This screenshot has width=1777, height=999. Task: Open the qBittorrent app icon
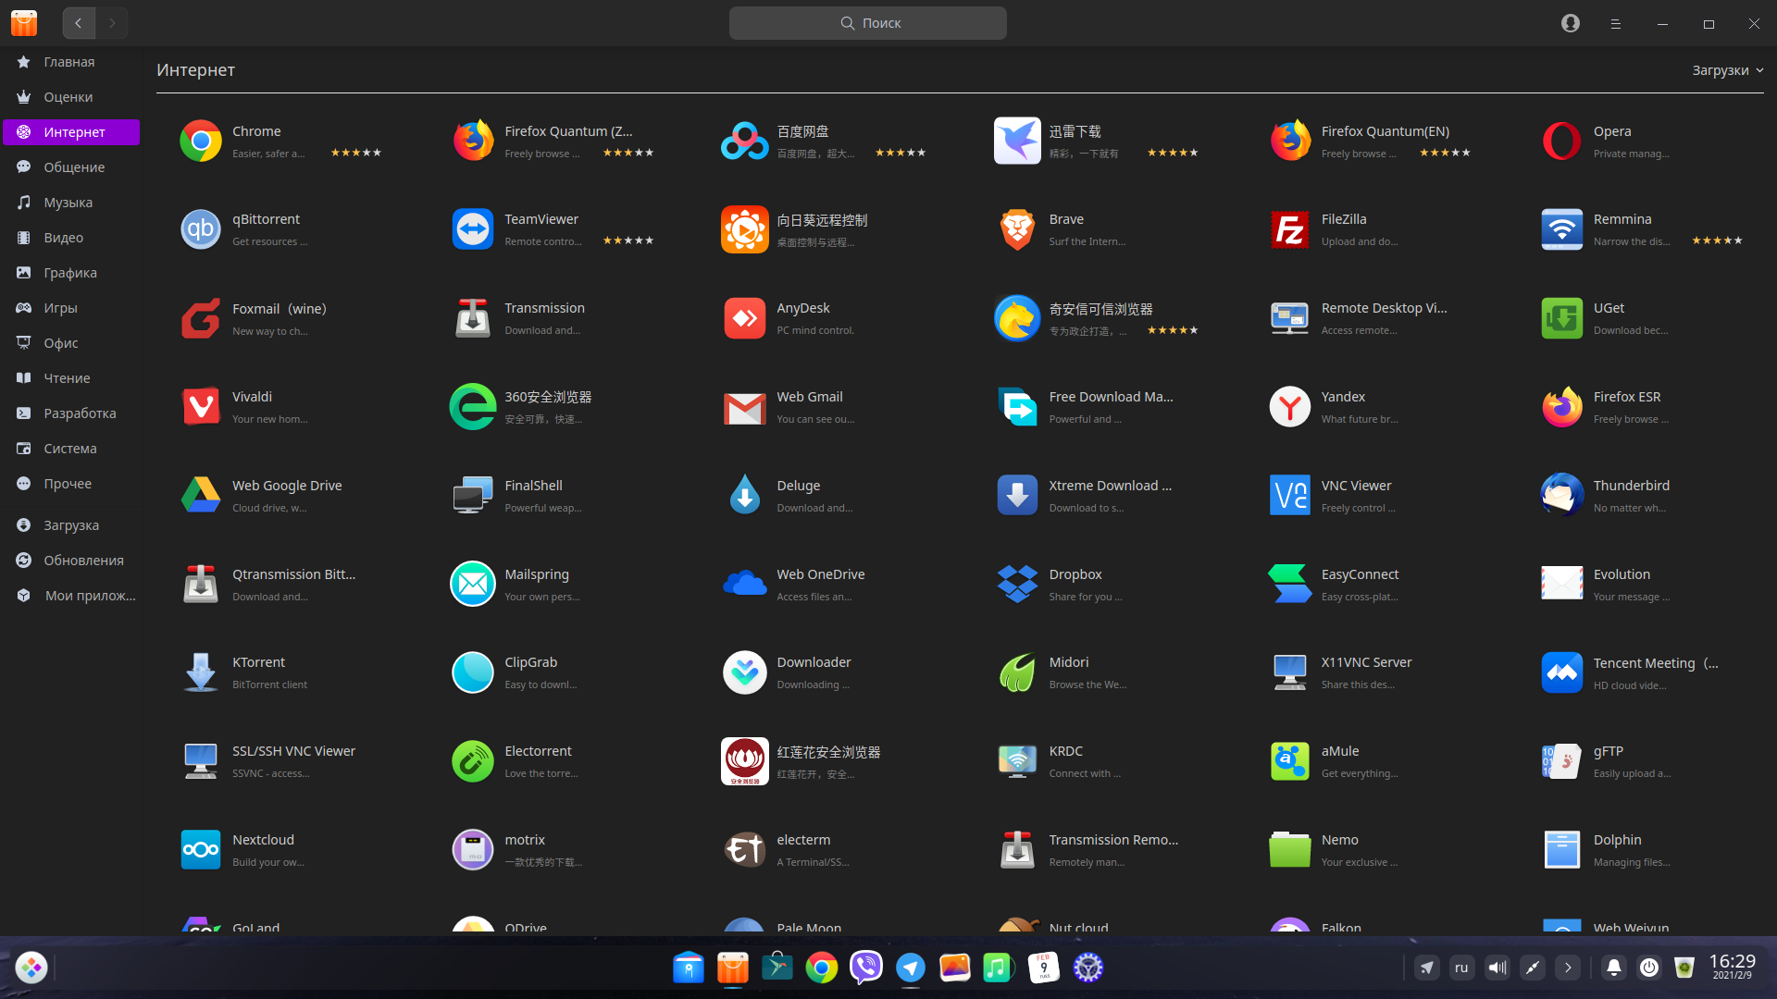201,229
